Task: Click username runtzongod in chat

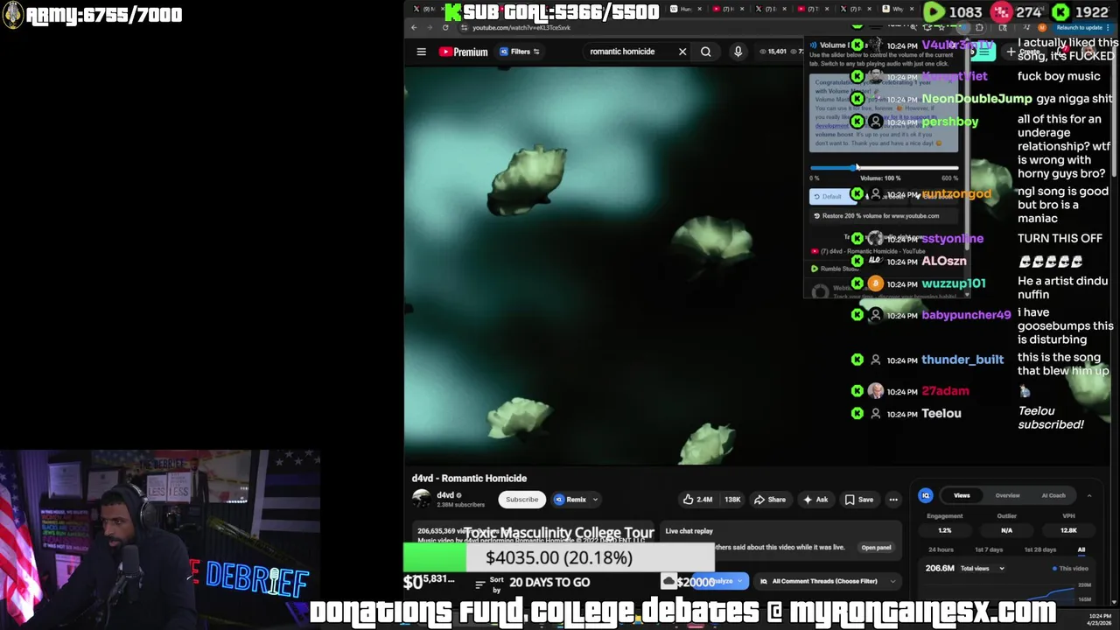Action: click(x=956, y=194)
